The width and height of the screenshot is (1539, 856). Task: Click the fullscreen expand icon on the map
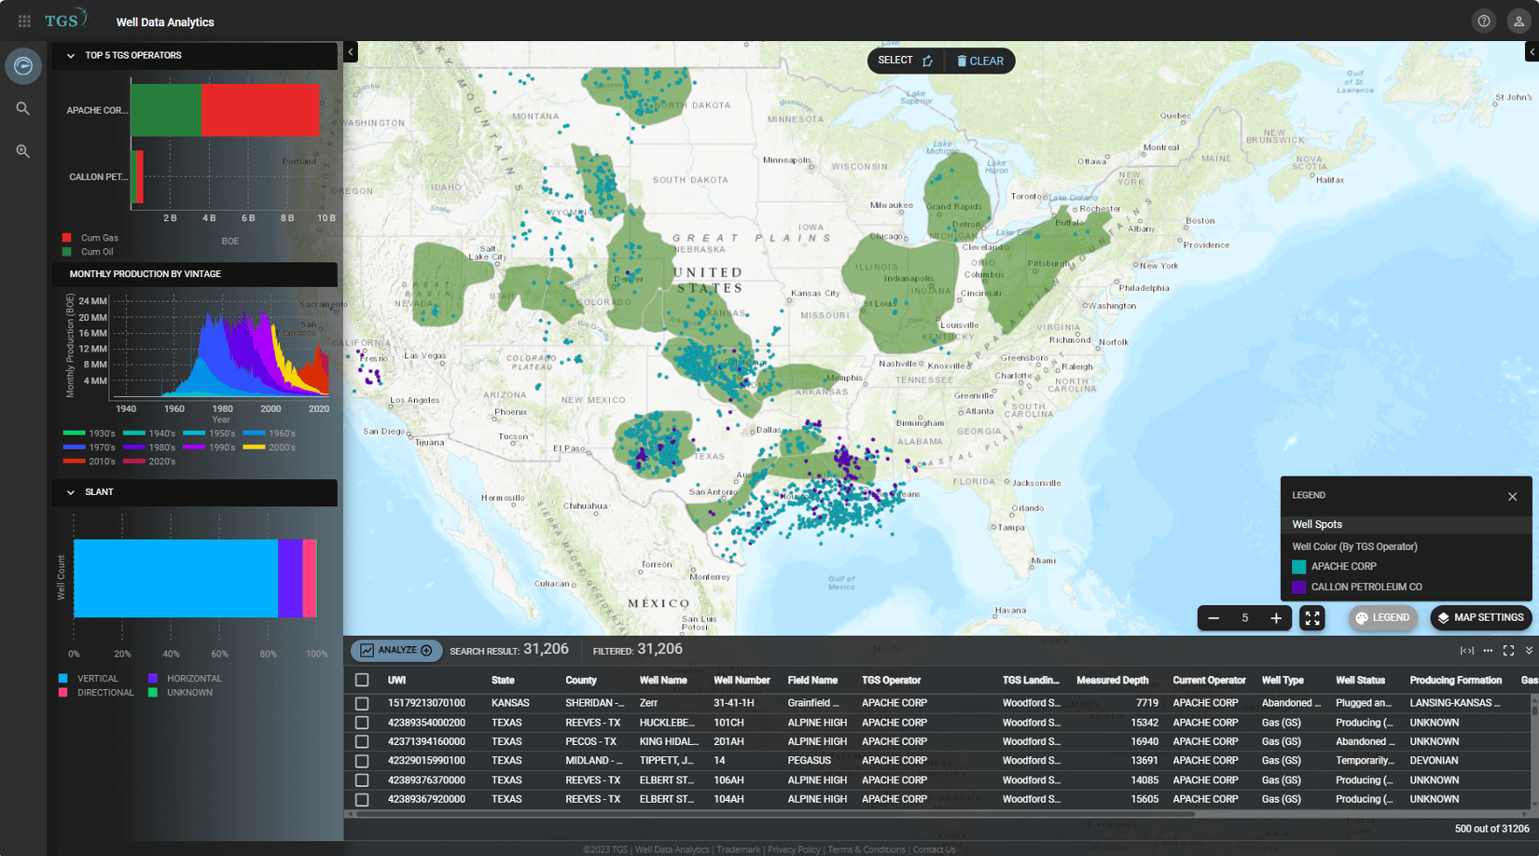[x=1312, y=617]
